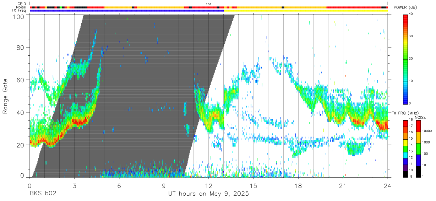Image resolution: width=436 pixels, height=201 pixels.
Task: Click the y-axis tick label '80'
Action: click(21, 47)
